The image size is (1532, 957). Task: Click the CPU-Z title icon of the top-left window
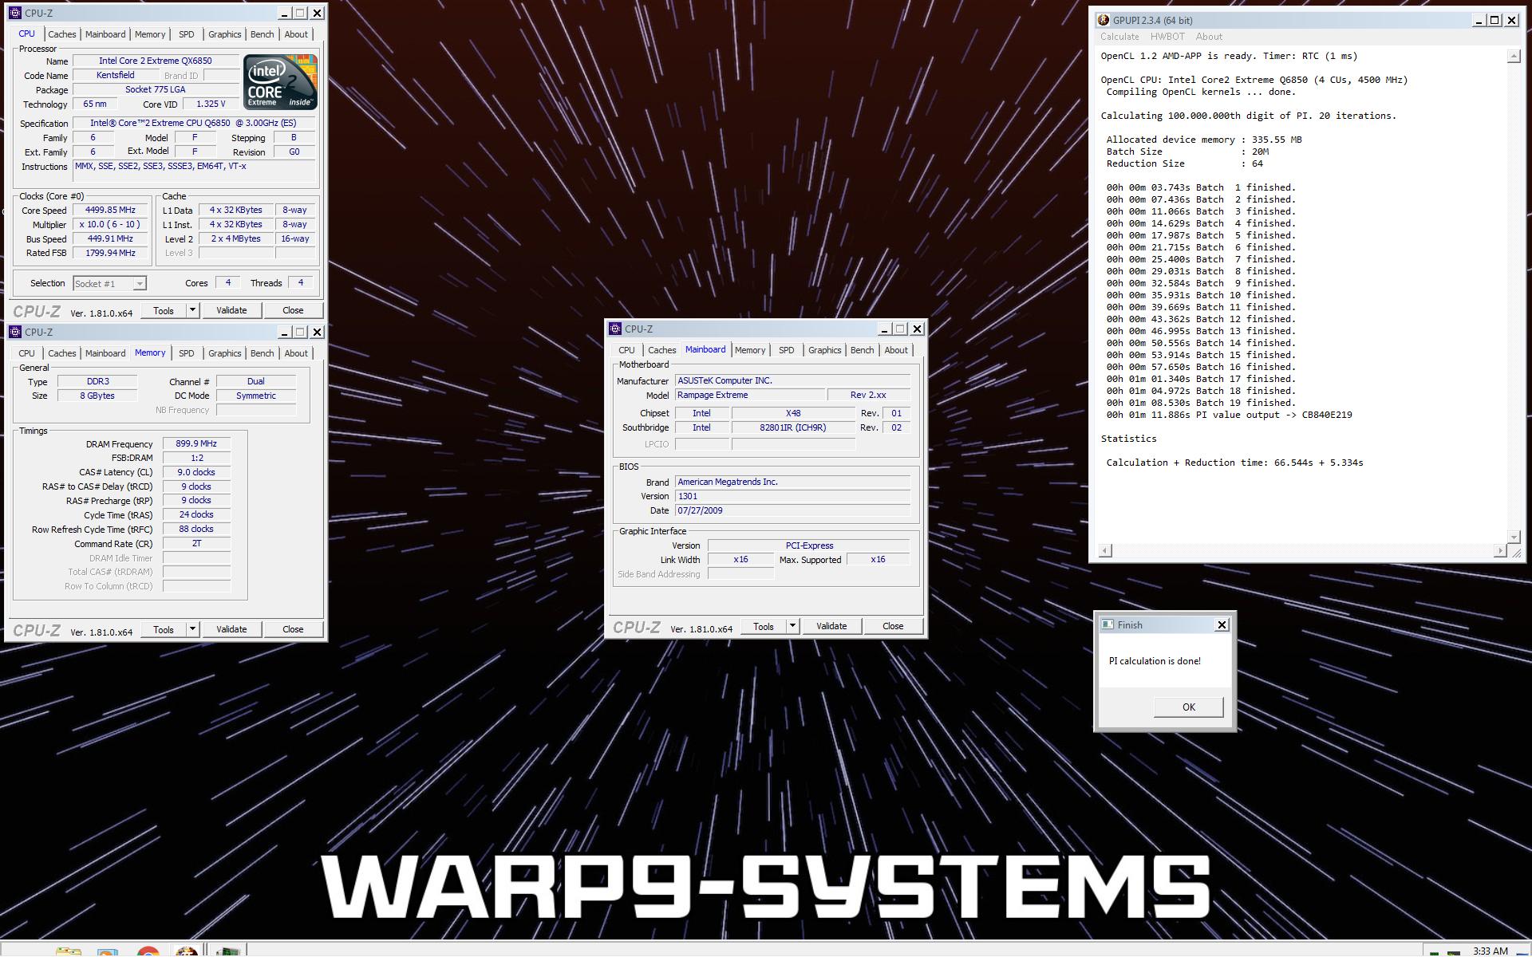15,13
